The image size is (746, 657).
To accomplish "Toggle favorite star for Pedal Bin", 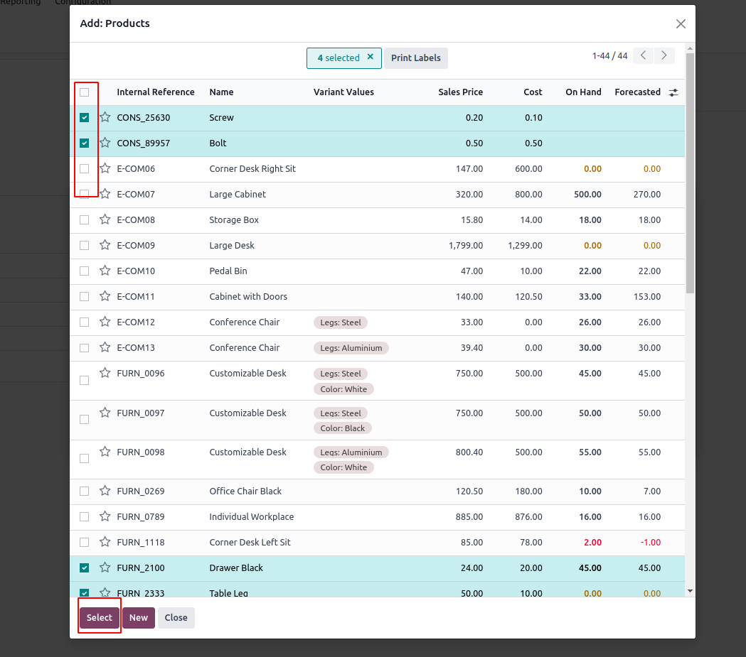I will tap(105, 271).
